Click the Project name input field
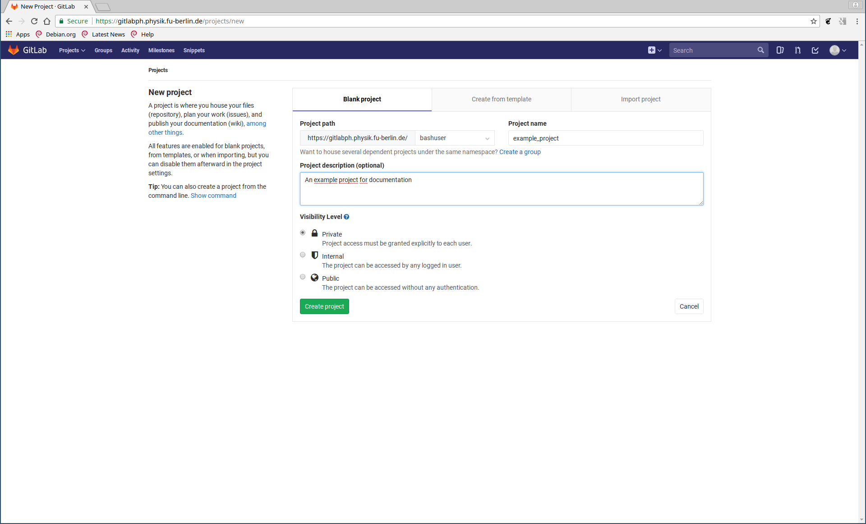Image resolution: width=866 pixels, height=524 pixels. pyautogui.click(x=605, y=138)
